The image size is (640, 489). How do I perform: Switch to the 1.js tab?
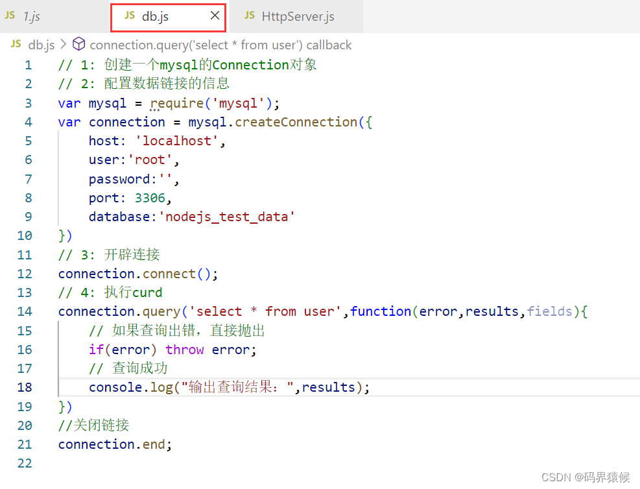click(x=31, y=16)
